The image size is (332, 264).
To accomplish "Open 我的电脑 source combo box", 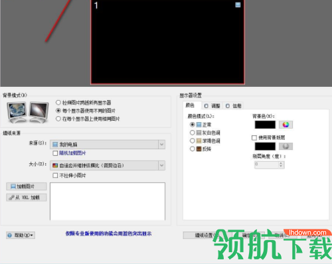I will [108, 145].
